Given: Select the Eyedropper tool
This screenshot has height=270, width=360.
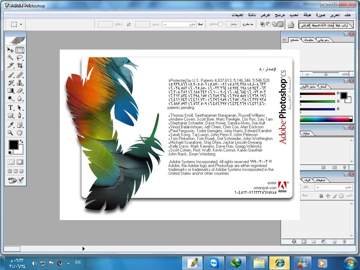Looking at the screenshot, I should point(10,125).
